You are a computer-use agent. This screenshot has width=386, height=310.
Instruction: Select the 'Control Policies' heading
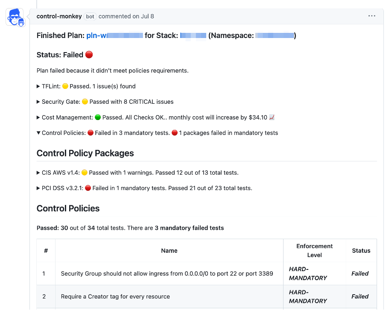[68, 208]
